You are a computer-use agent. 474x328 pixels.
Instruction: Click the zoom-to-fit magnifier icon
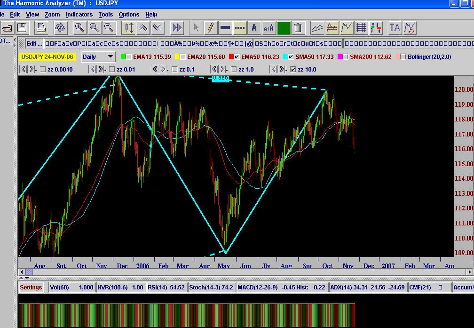point(109,28)
